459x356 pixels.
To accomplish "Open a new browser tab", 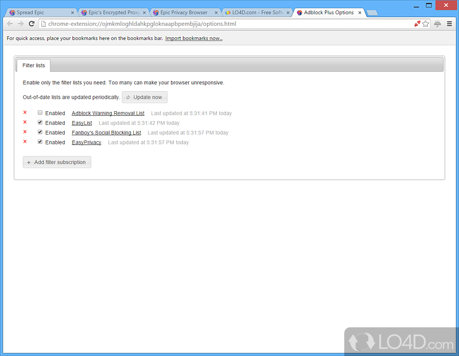I will coord(372,13).
